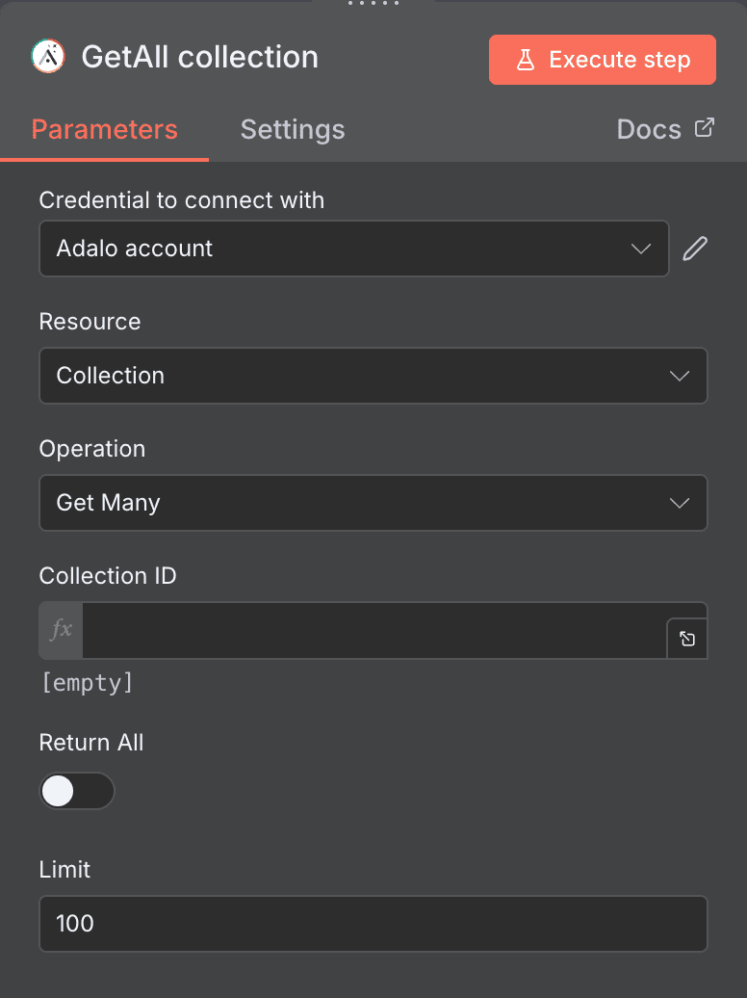Click the pencil icon to edit credential
The height and width of the screenshot is (998, 747).
click(694, 249)
